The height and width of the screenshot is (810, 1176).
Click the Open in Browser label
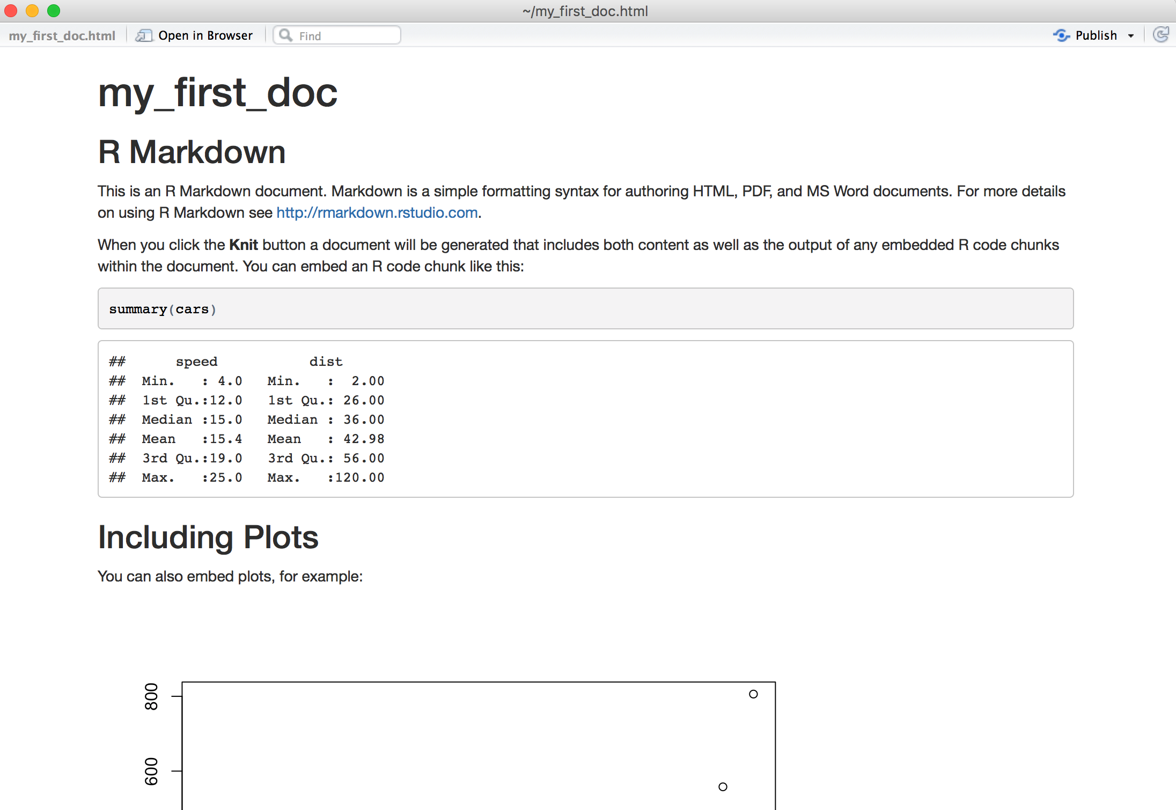point(205,35)
